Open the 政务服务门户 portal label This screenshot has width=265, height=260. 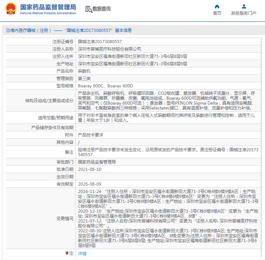point(244,13)
